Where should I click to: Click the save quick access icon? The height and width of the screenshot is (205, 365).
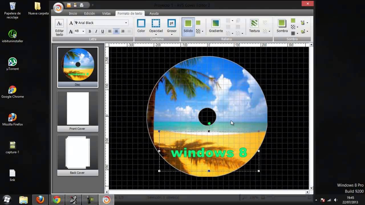pyautogui.click(x=75, y=5)
